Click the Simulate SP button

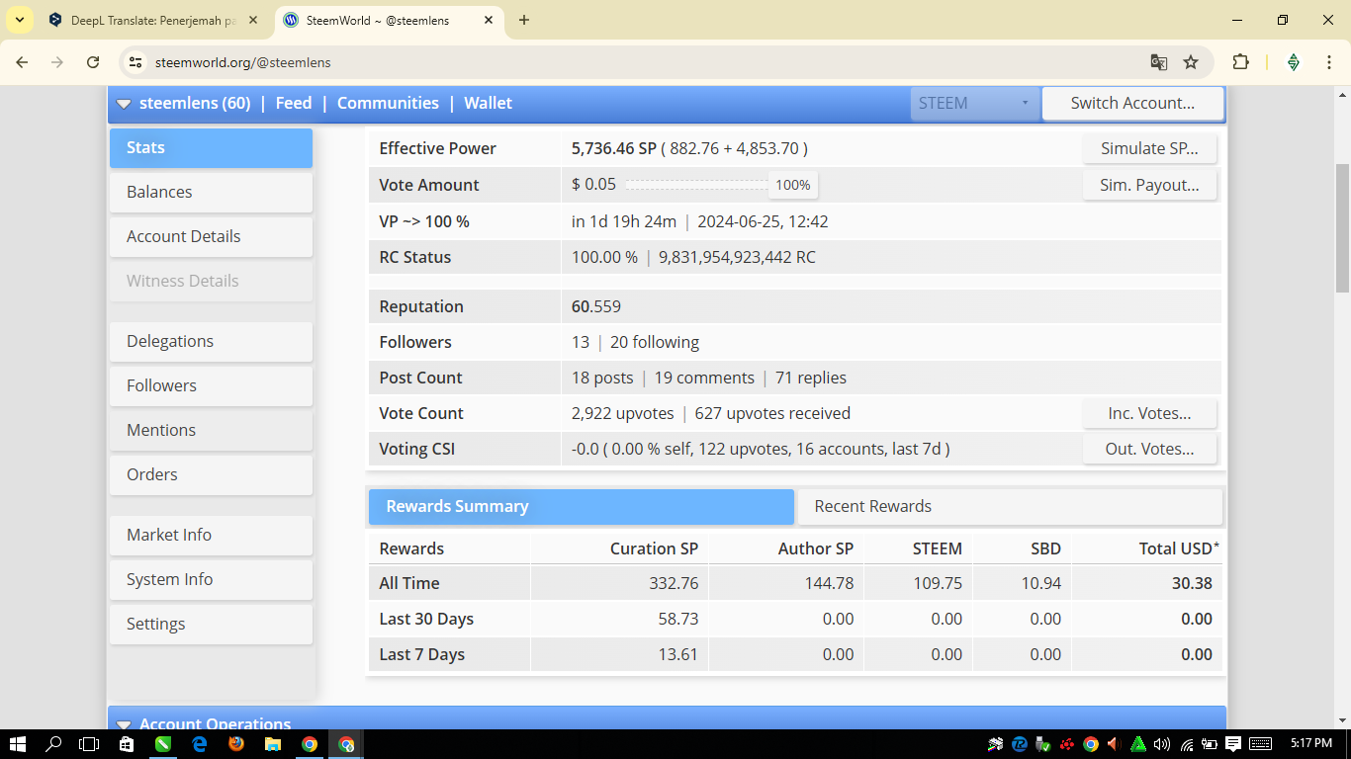1149,148
